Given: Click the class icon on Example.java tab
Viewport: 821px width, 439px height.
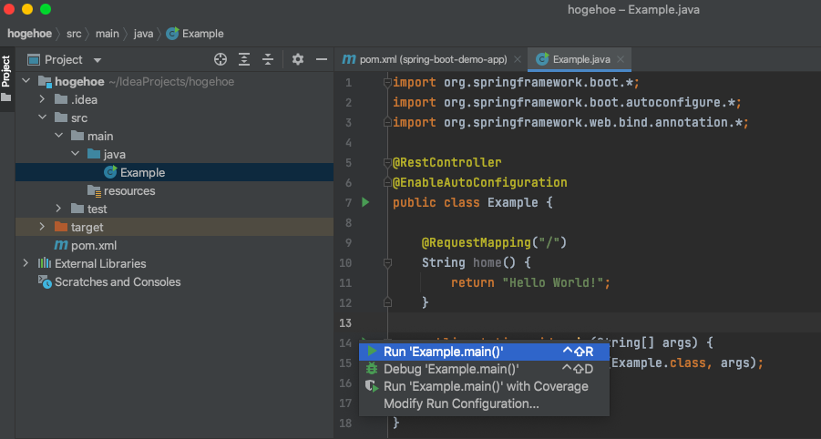Looking at the screenshot, I should [542, 59].
